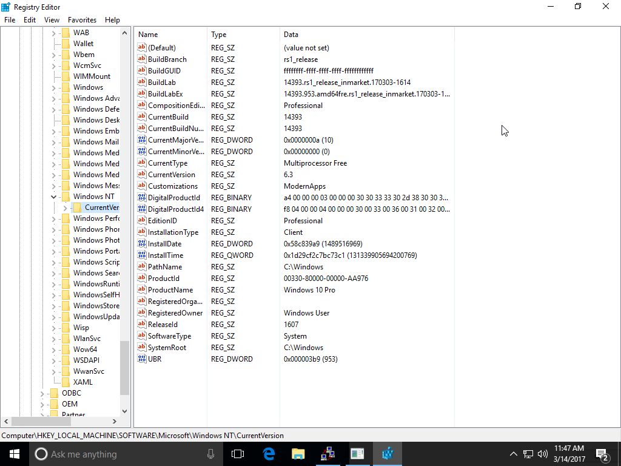Screen dimensions: 621x466
Task: Click the SystemRoot string icon
Action: coord(142,348)
